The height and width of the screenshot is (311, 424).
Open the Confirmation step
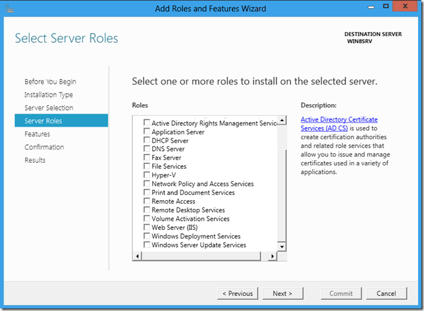pyautogui.click(x=44, y=147)
